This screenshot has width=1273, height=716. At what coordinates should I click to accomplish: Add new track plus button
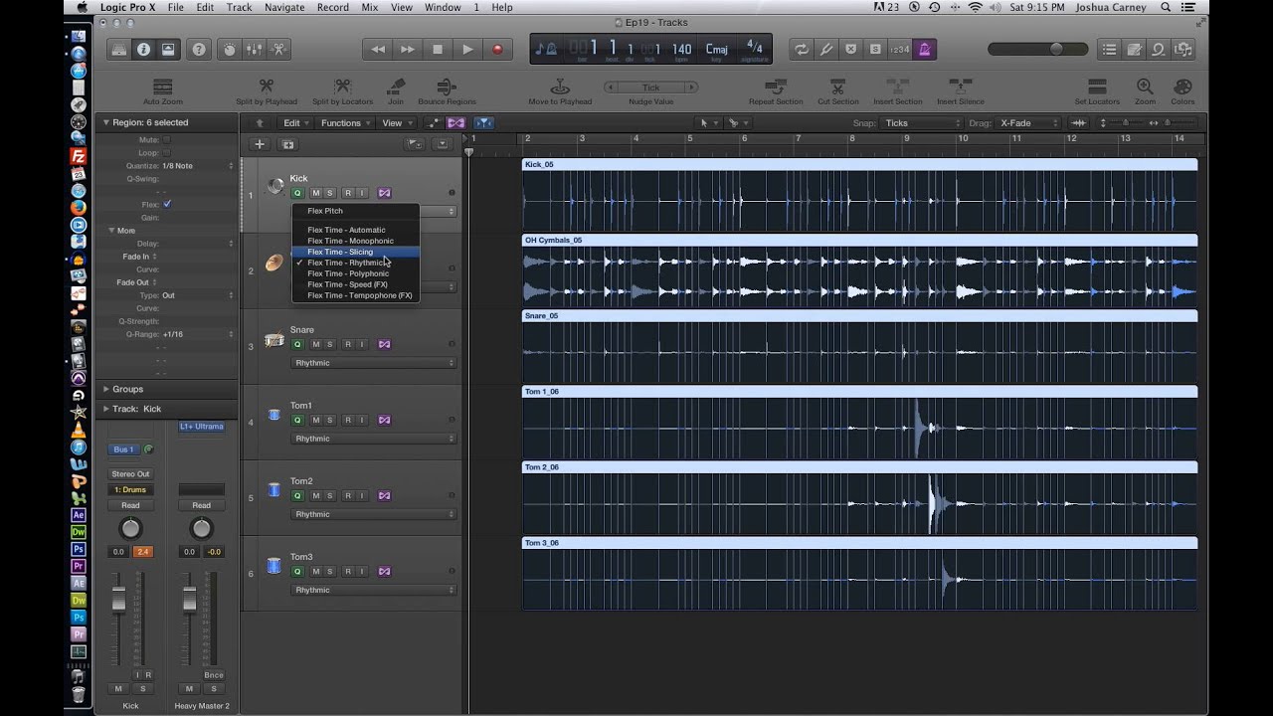pyautogui.click(x=260, y=144)
